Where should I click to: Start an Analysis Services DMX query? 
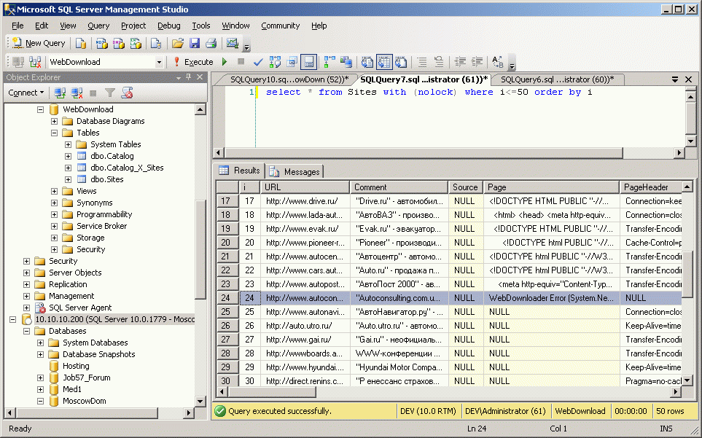[119, 43]
